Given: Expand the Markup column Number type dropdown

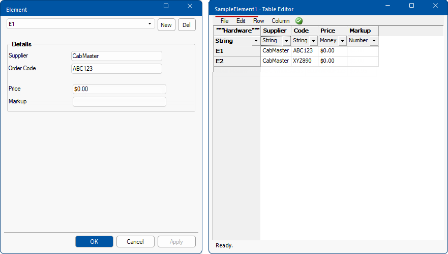Looking at the screenshot, I should 374,41.
